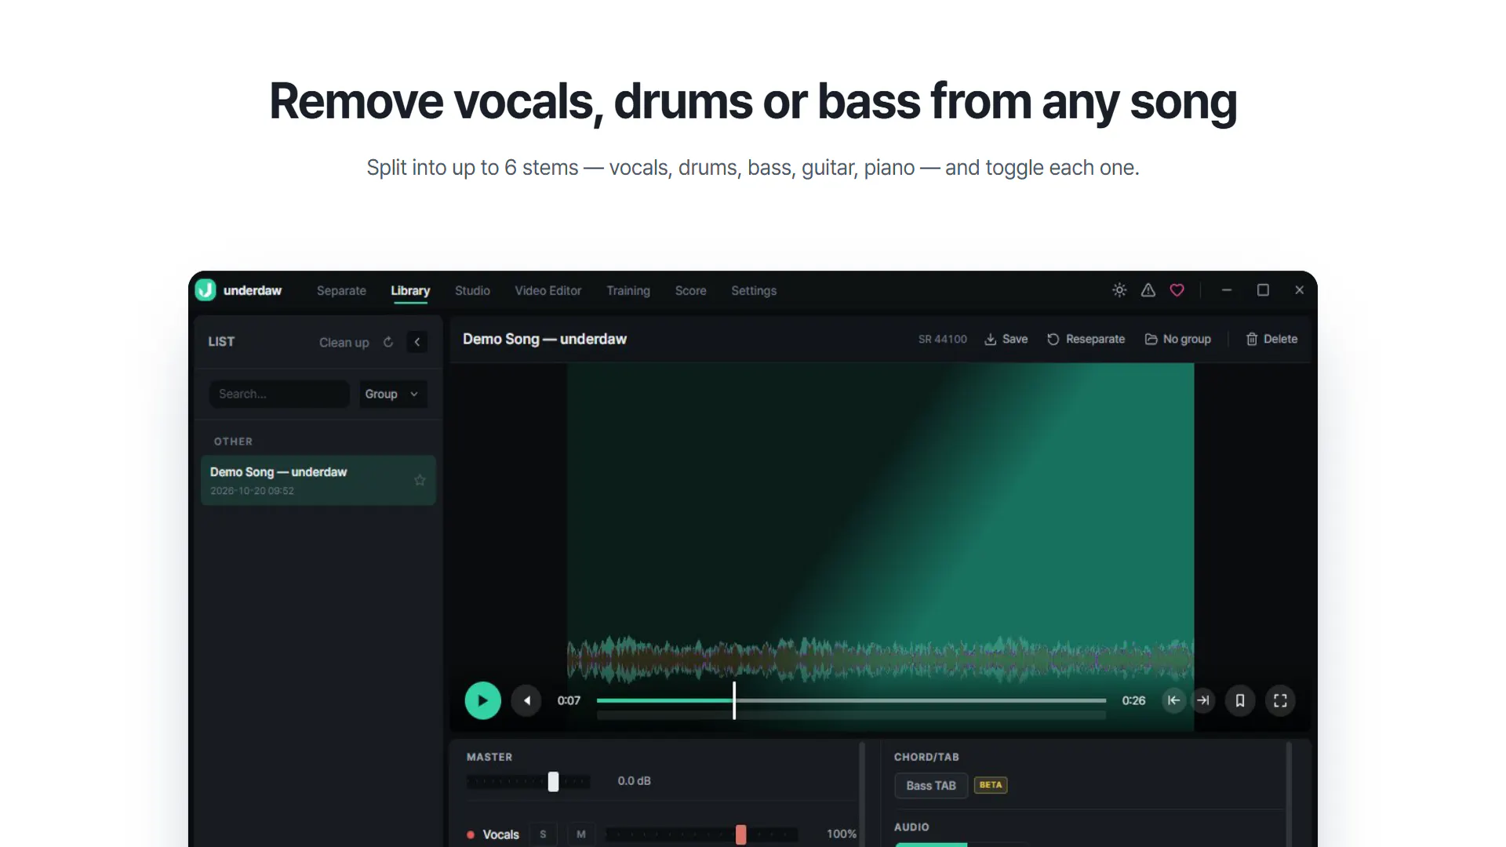Viewport: 1506px width, 847px height.
Task: Close the underdaw window
Action: coord(1300,290)
